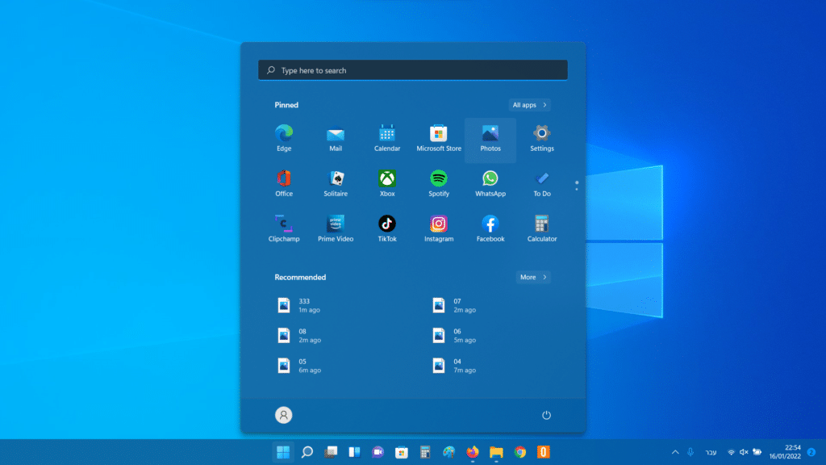This screenshot has height=465, width=826.
Task: Open the user account profile button
Action: (283, 415)
